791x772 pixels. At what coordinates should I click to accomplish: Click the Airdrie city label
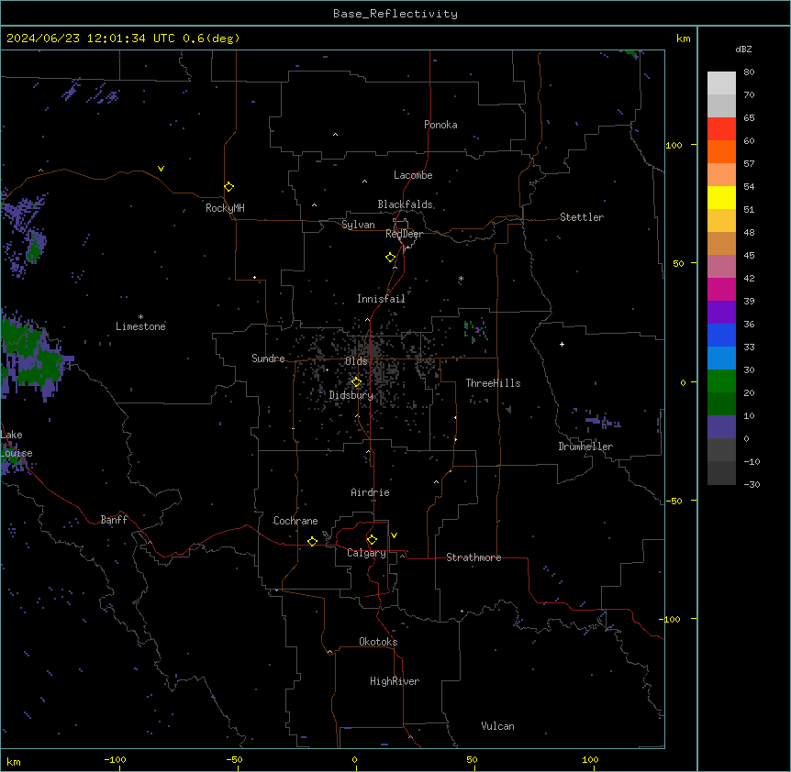(370, 492)
